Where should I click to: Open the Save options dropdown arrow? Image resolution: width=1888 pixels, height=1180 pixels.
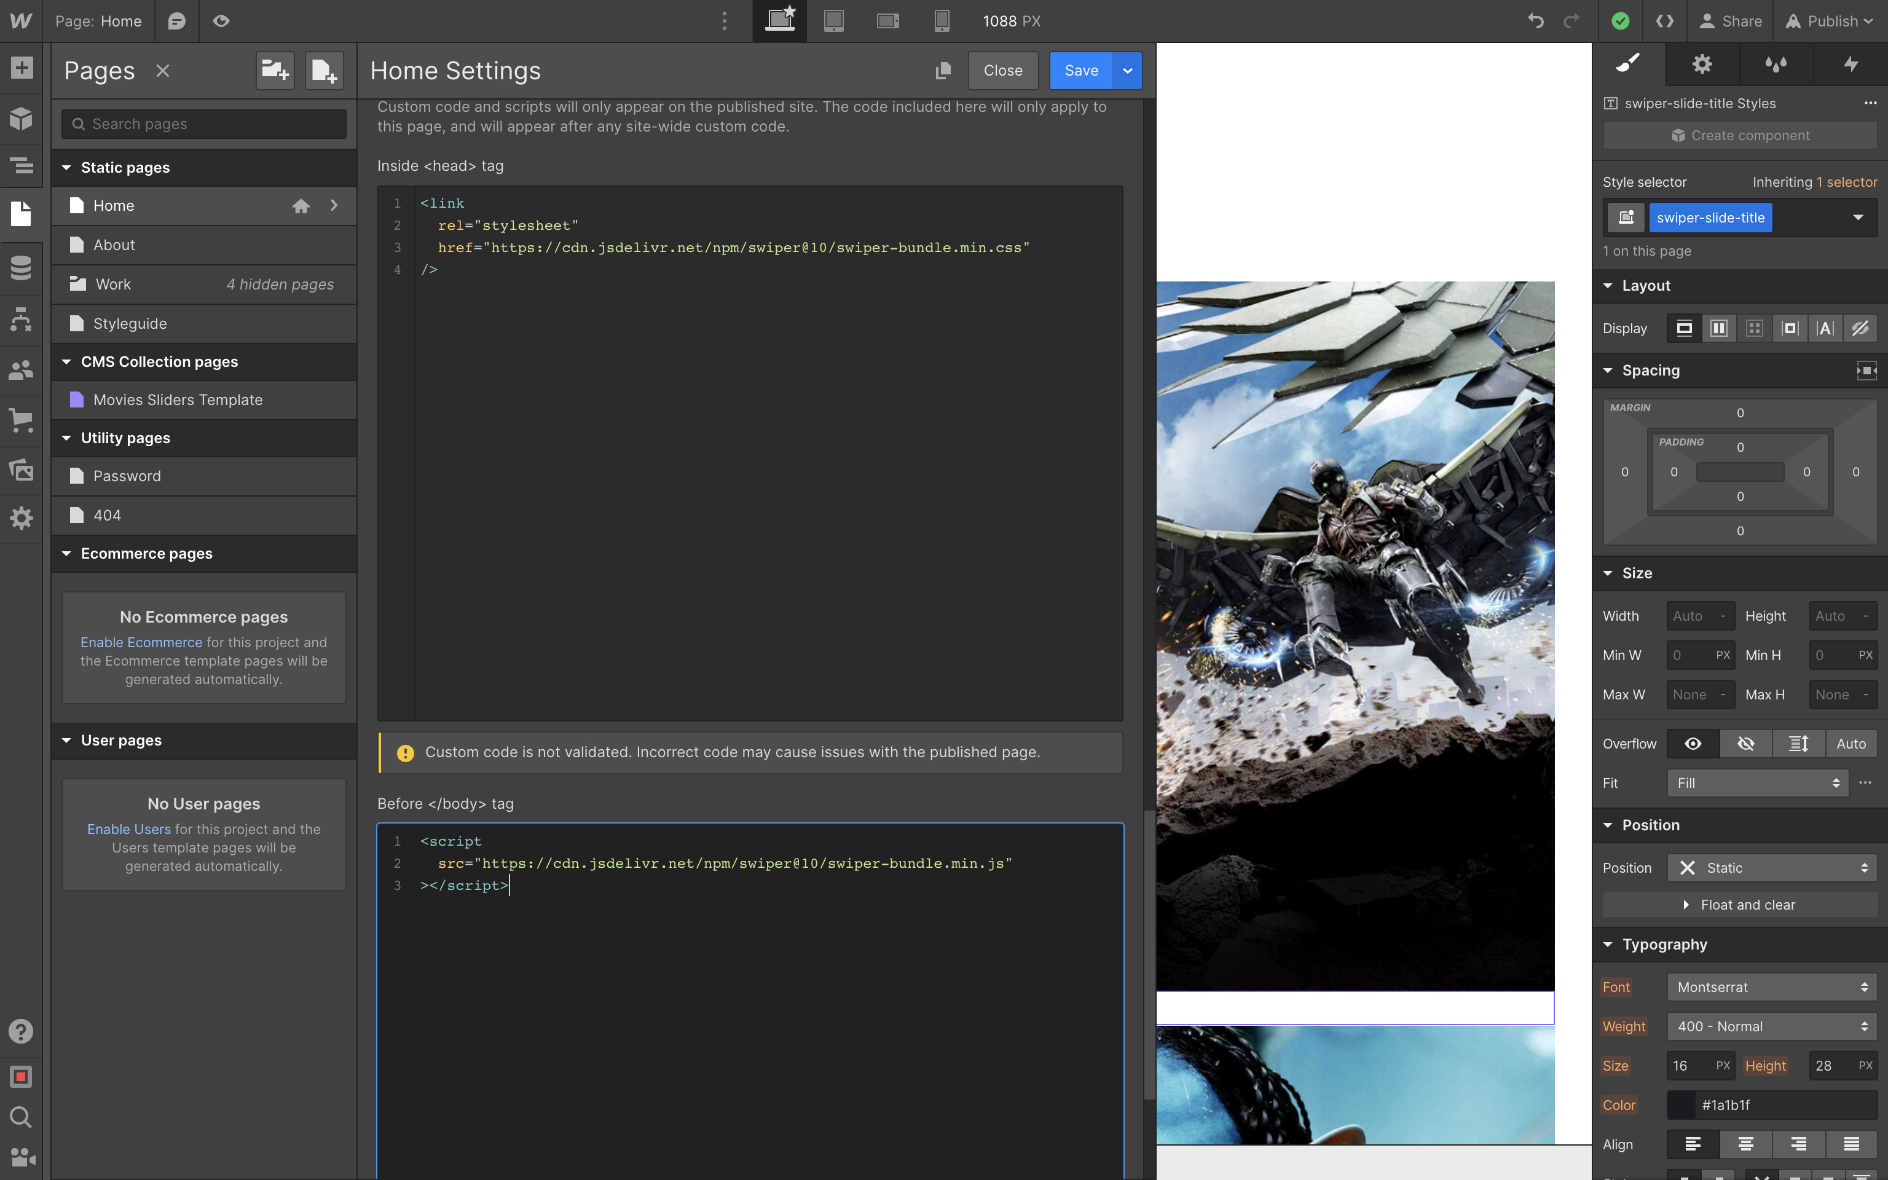[1127, 71]
